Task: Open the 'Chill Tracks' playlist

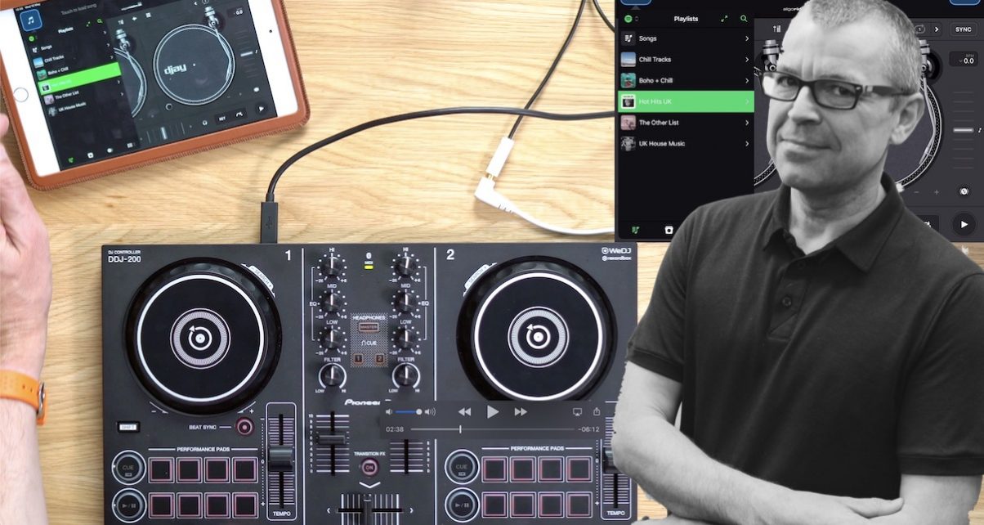Action: pos(685,60)
